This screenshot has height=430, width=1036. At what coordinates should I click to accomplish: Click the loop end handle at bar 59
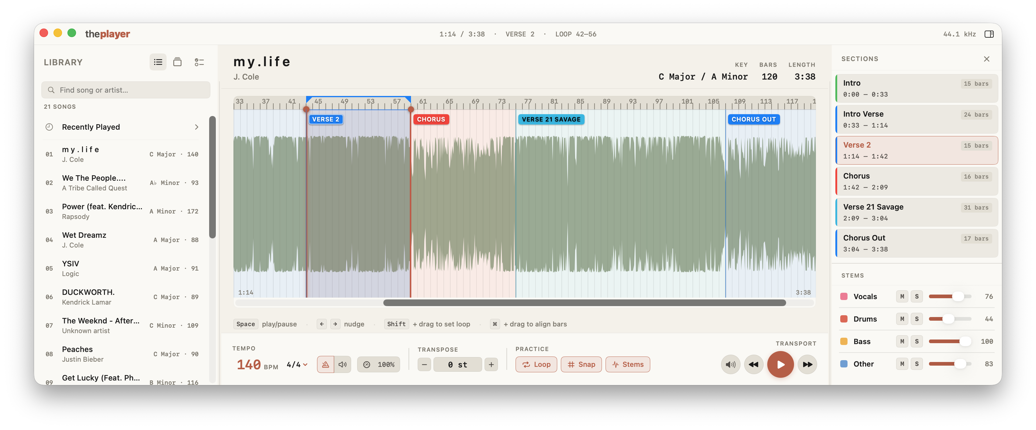411,109
